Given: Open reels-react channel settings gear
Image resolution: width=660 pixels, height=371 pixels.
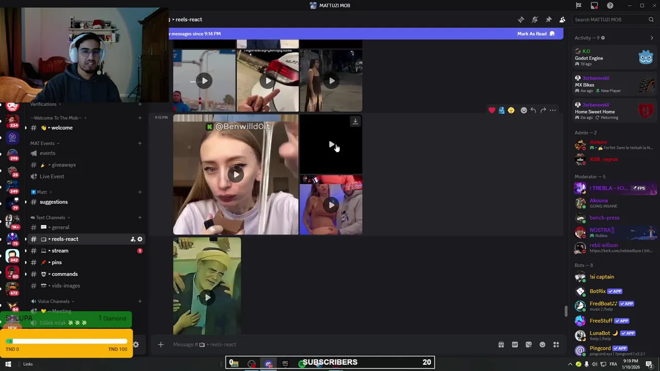Looking at the screenshot, I should pos(140,239).
